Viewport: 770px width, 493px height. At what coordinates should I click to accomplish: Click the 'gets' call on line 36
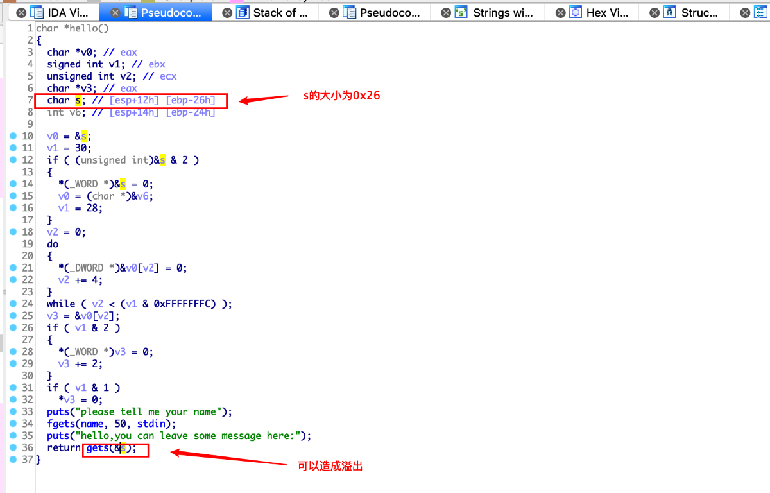coord(96,448)
